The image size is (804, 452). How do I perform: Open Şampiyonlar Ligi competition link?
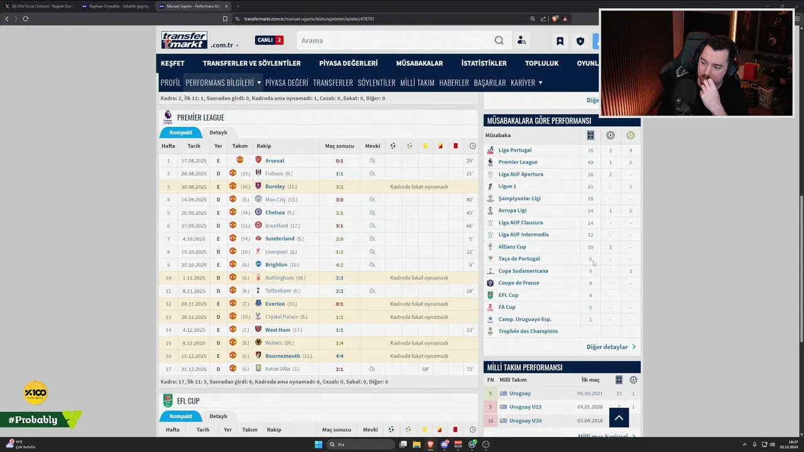(519, 198)
